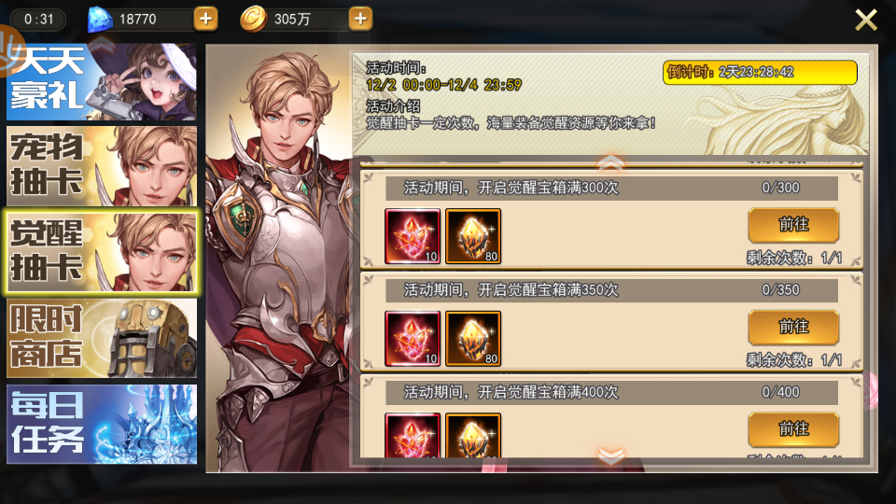Screen dimensions: 896x504
Task: Click the gold coin currency icon
Action: [253, 20]
